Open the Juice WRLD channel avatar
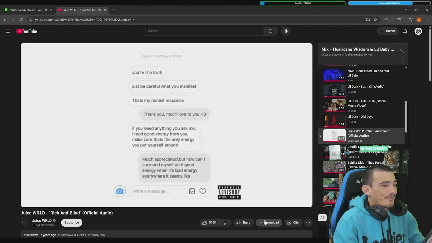The image size is (432, 243). 25,222
